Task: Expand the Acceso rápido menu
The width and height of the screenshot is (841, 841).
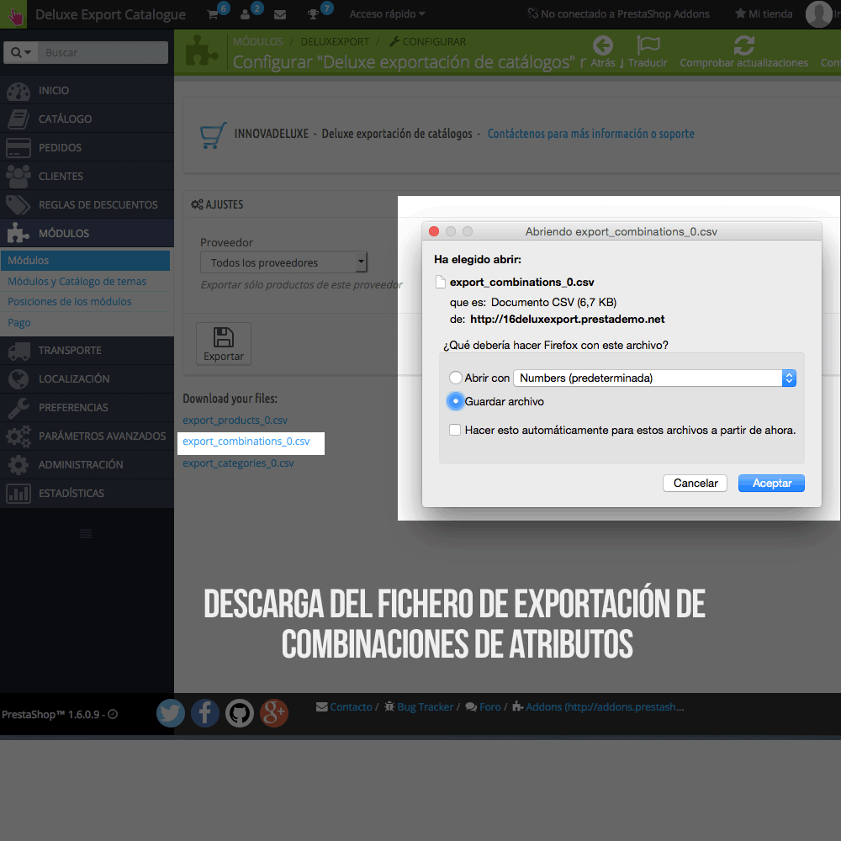Action: (387, 14)
